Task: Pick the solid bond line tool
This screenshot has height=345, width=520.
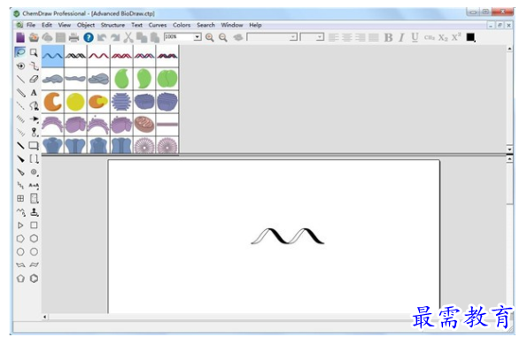Action: pos(20,79)
